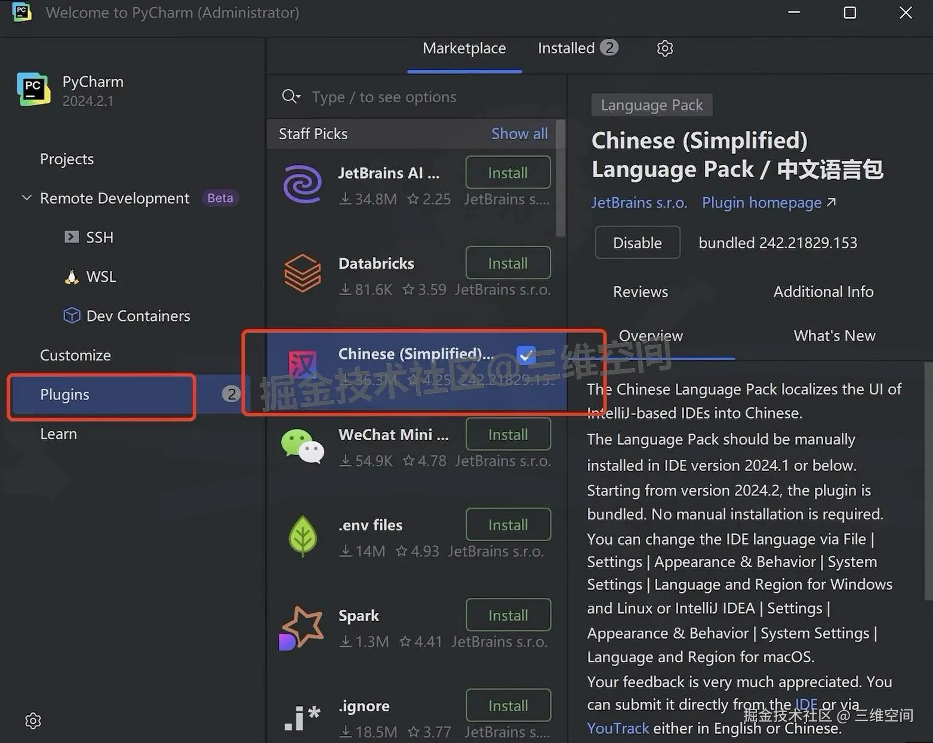Open settings via the bottom-left gear icon

[33, 721]
